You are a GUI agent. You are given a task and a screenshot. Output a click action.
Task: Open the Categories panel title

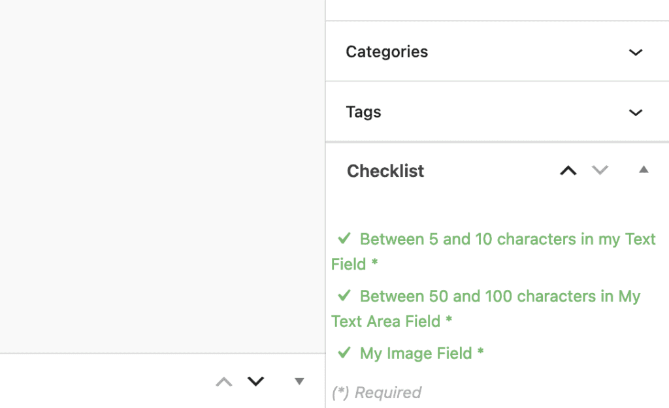[x=387, y=52]
